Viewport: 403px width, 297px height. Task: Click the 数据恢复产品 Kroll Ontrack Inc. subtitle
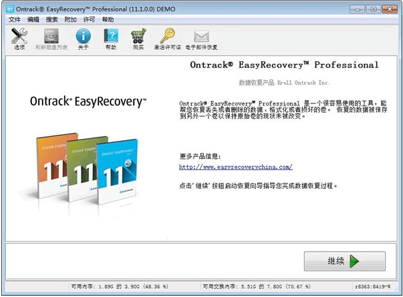tap(284, 83)
